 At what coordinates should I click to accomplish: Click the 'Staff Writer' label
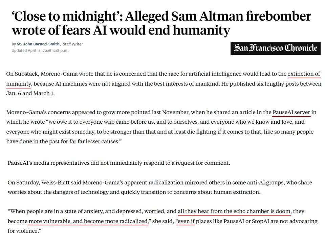73,44
